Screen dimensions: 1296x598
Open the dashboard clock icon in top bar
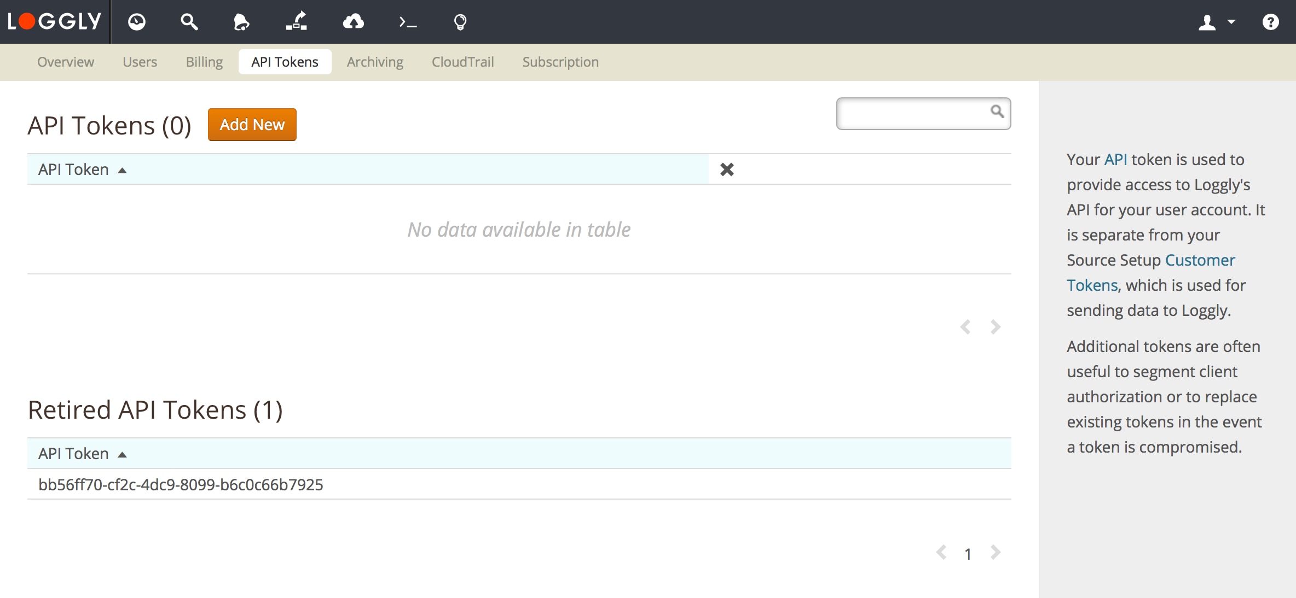137,22
